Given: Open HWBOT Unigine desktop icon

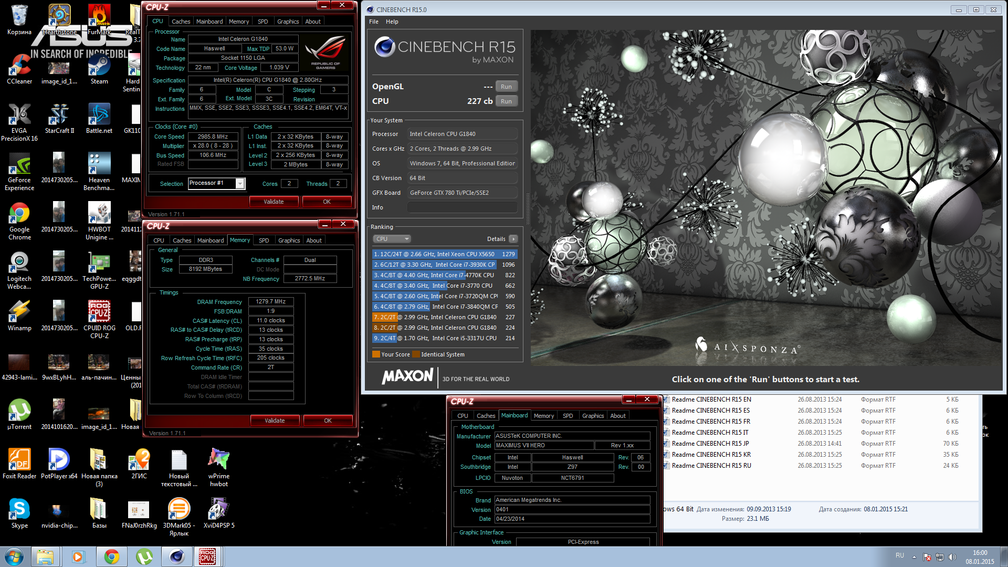Looking at the screenshot, I should (x=99, y=221).
